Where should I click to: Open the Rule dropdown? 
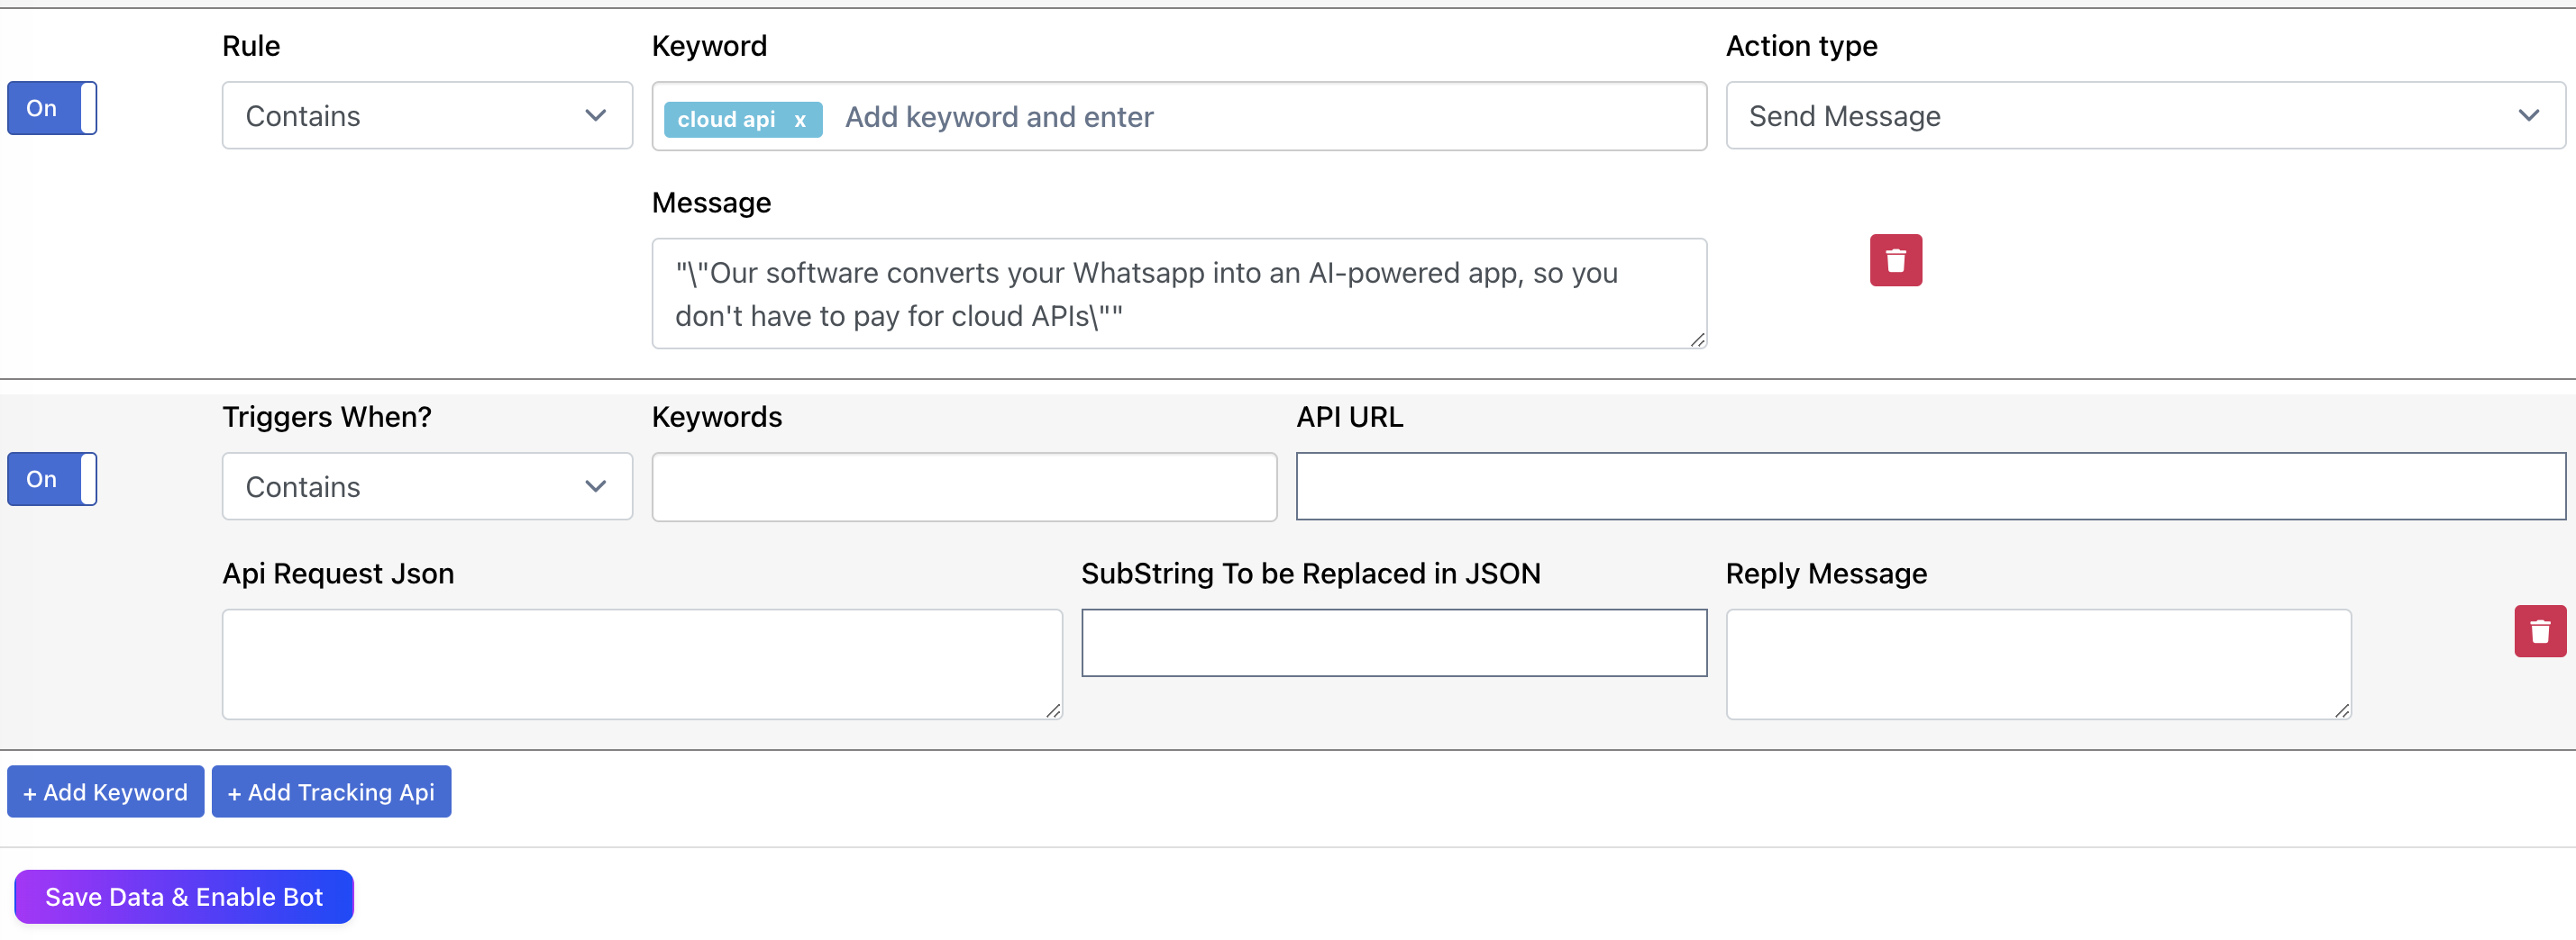(x=427, y=116)
